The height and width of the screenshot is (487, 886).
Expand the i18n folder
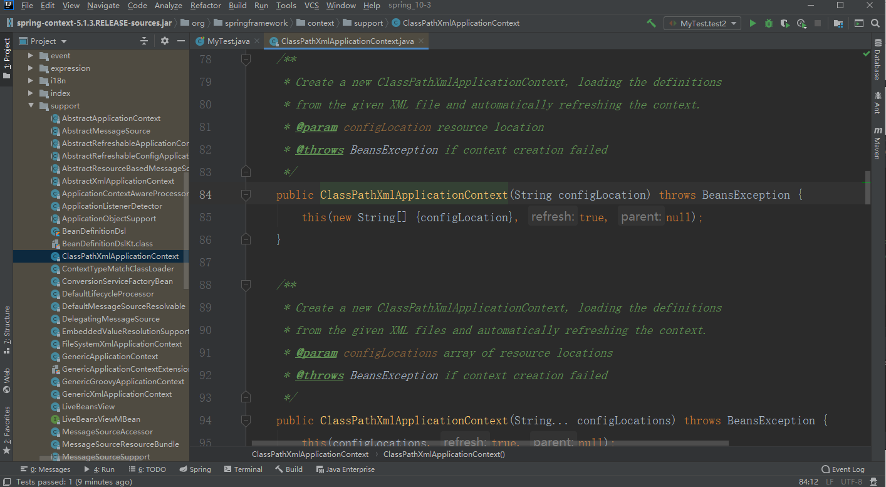coord(30,81)
